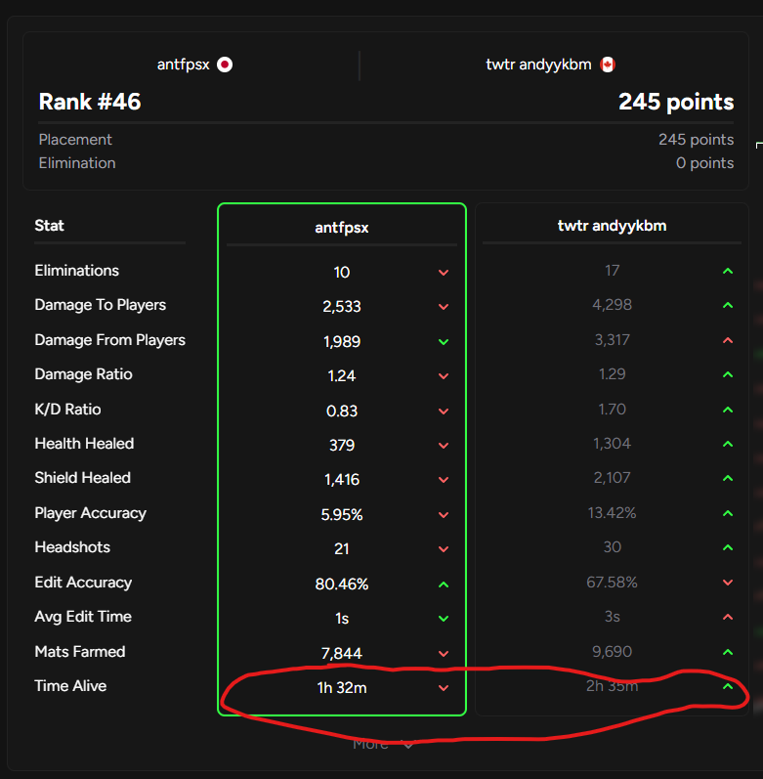Click andyykbm Mats Farmed value 9,690
This screenshot has width=763, height=779.
[613, 651]
